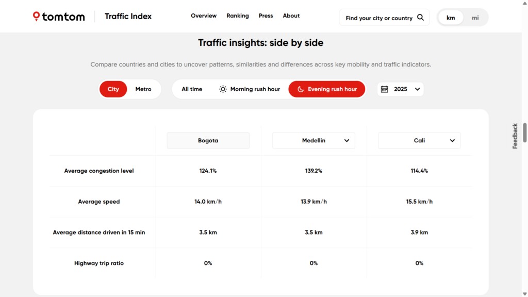Click the moon icon for evening rush
The width and height of the screenshot is (528, 297).
(x=301, y=89)
